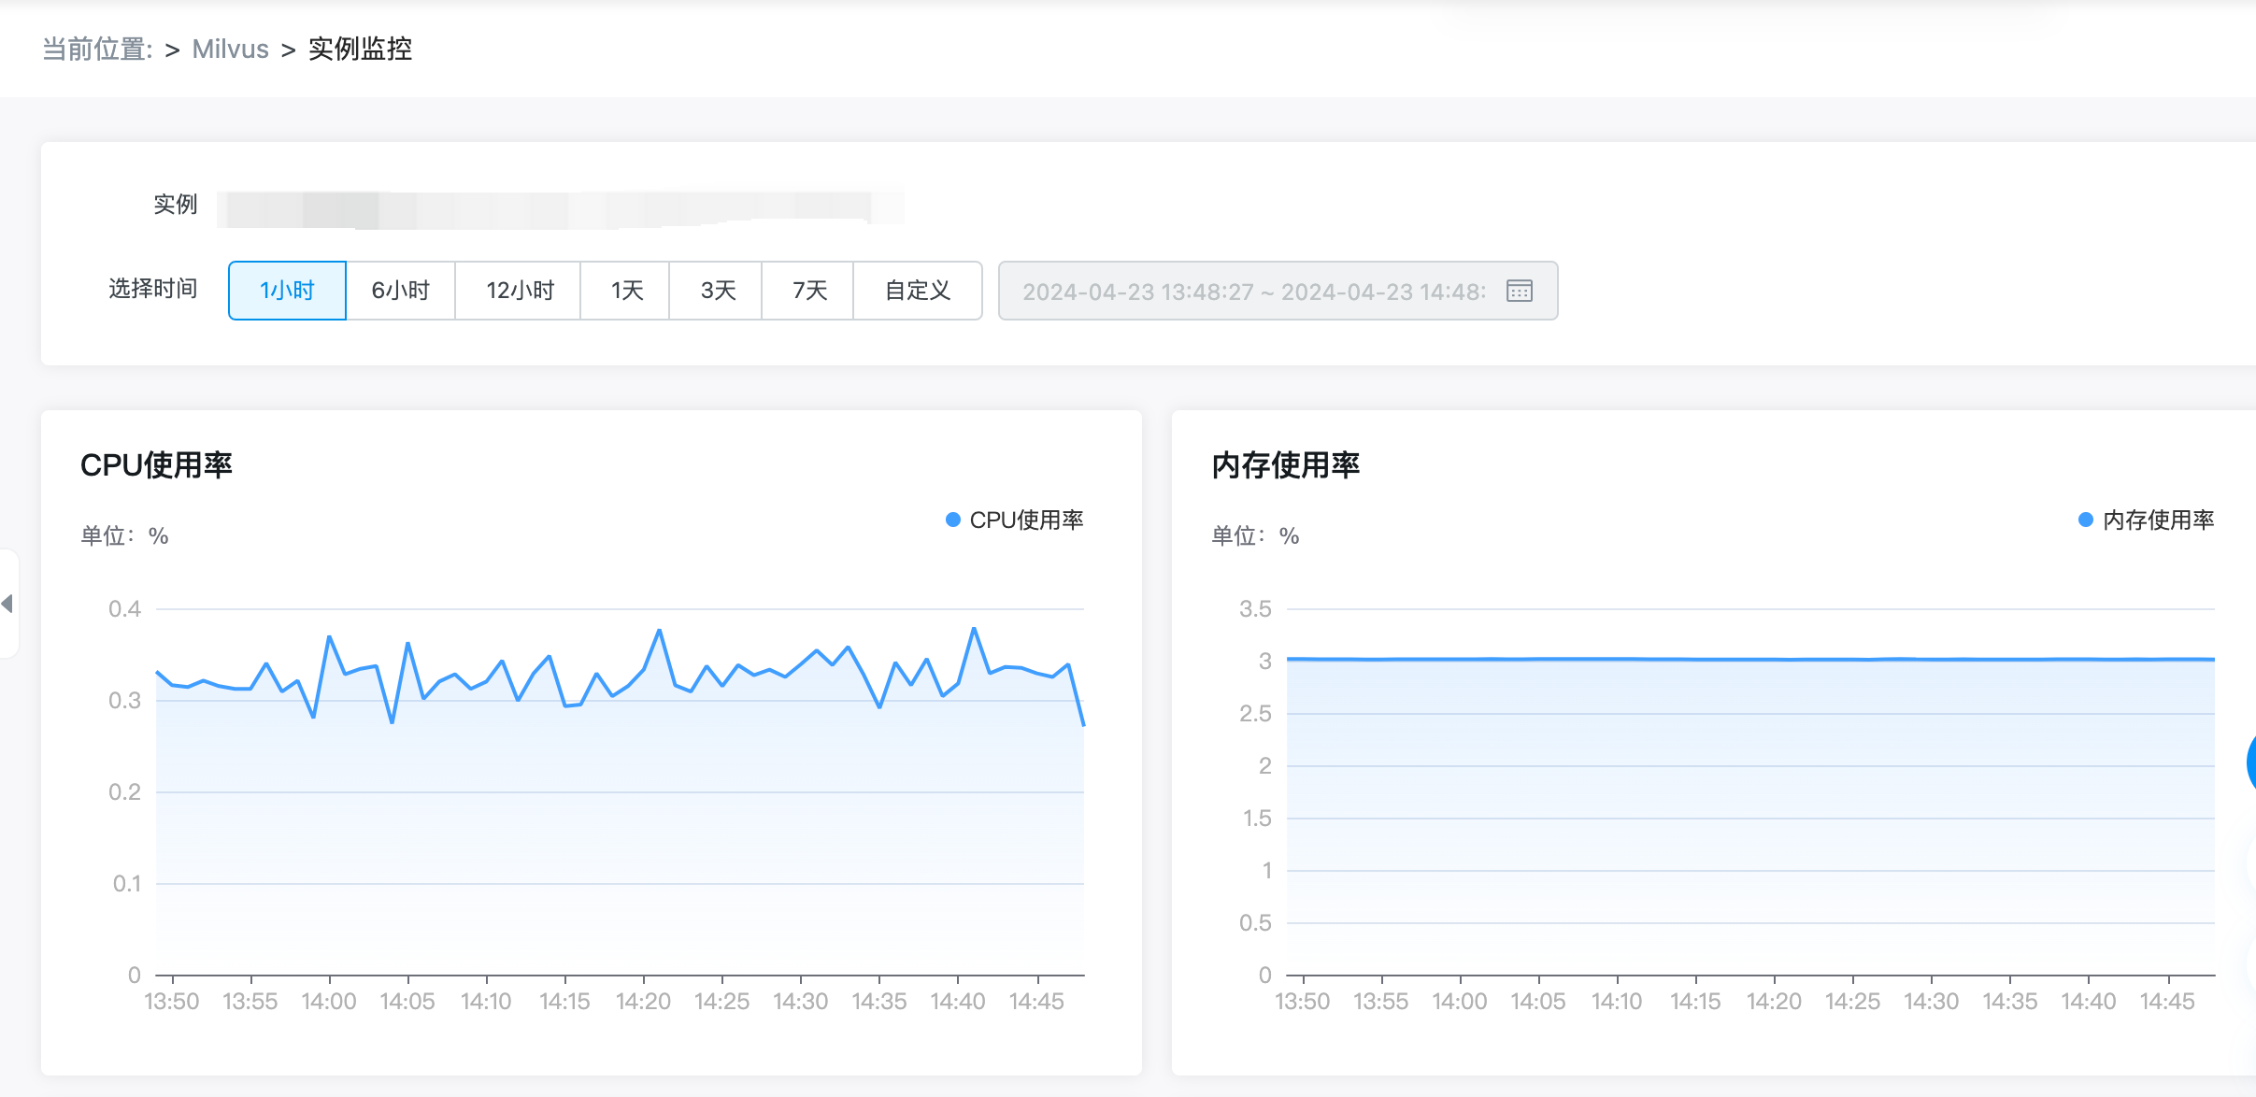The image size is (2256, 1097).
Task: Expand the collapsed left sidebar arrow
Action: (x=7, y=604)
